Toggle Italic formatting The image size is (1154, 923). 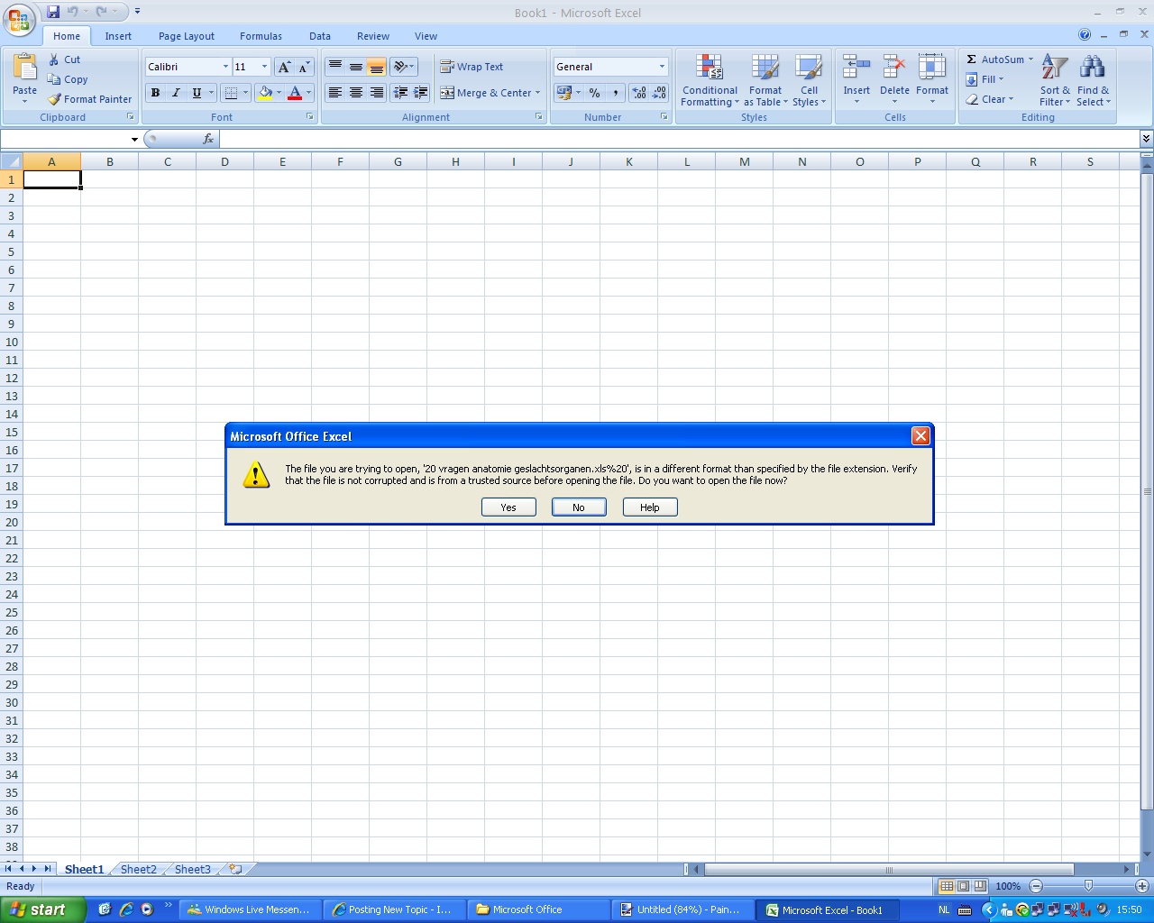pyautogui.click(x=176, y=93)
